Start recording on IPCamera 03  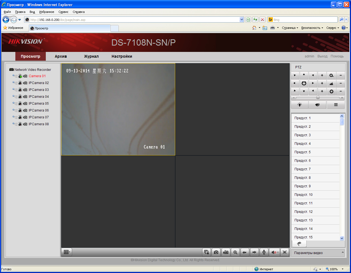click(x=25, y=90)
